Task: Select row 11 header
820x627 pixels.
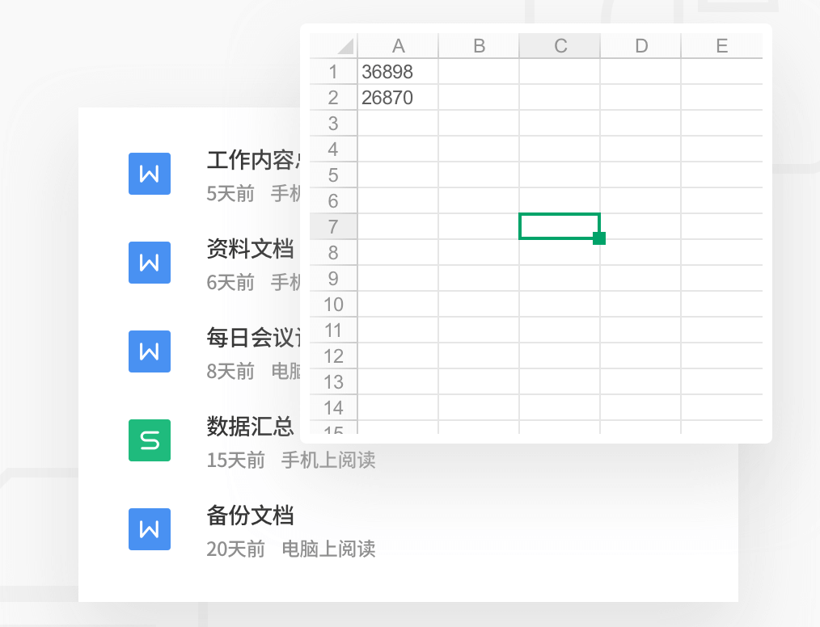Action: pos(334,330)
